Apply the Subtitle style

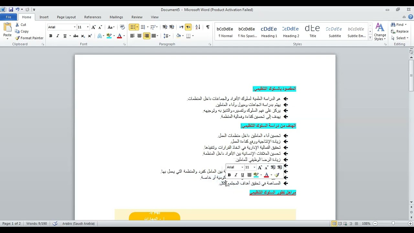[x=335, y=31]
